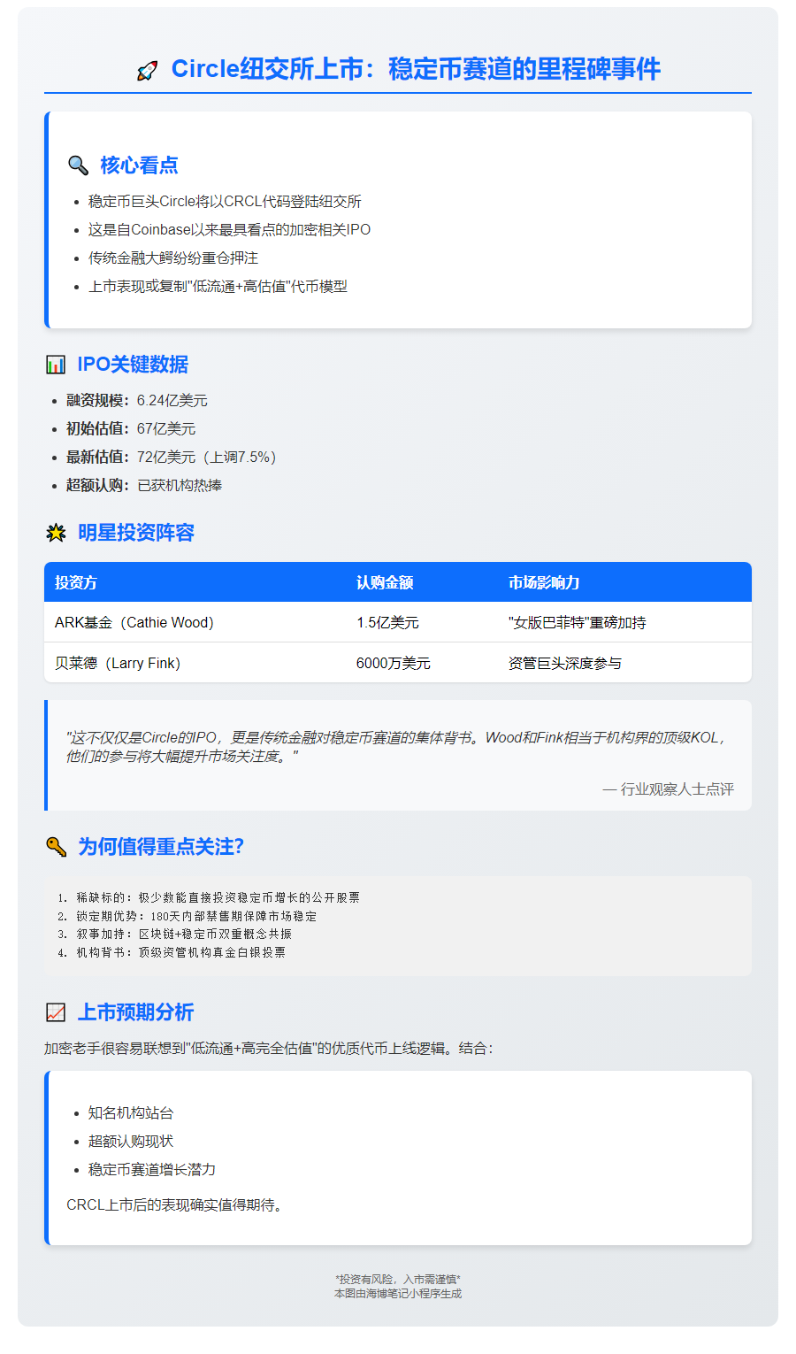Click the trend chart icon beside 上市预期分析
The width and height of the screenshot is (796, 1354).
point(56,1012)
